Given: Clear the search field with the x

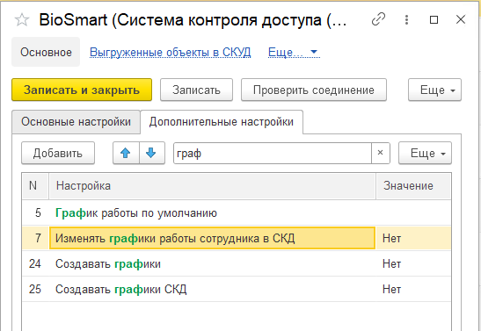Looking at the screenshot, I should click(x=381, y=153).
